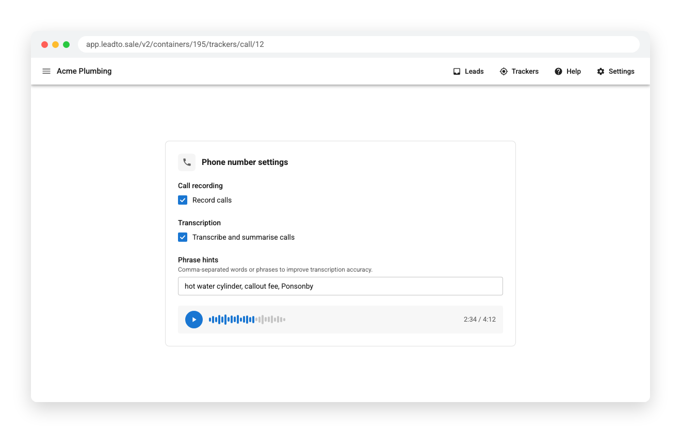
Task: Play the call recording audio
Action: click(194, 320)
